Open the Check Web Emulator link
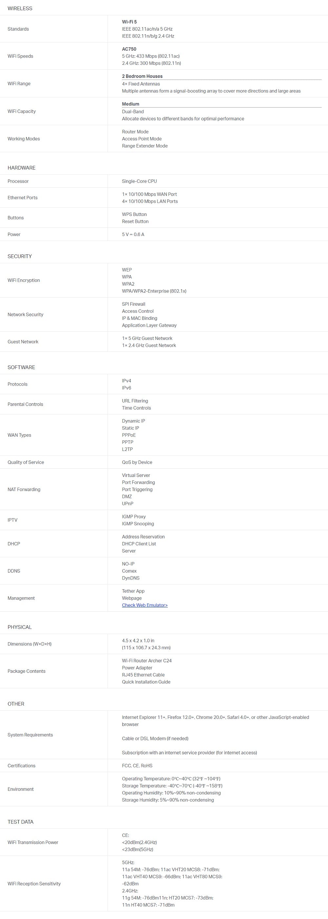328x919 pixels. [x=145, y=605]
